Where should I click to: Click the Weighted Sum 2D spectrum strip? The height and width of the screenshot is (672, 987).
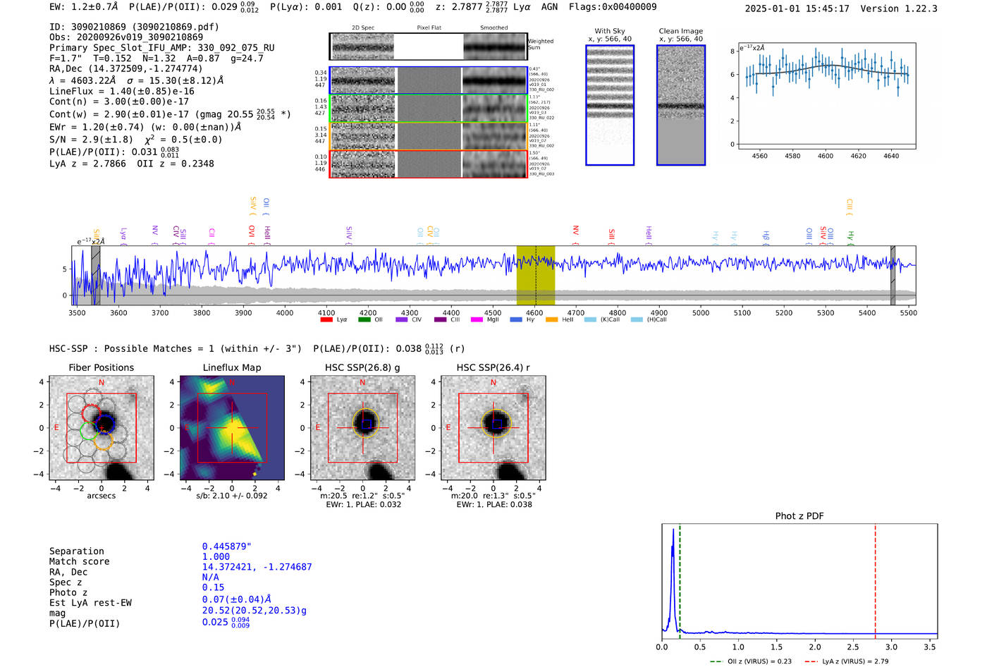pos(428,47)
